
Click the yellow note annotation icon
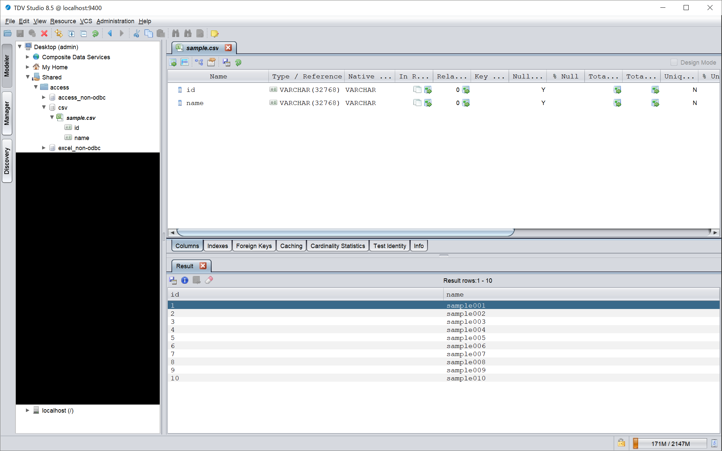(x=215, y=33)
